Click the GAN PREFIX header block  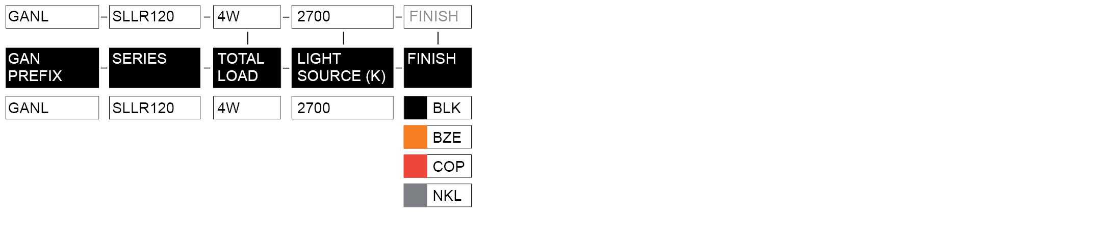(x=52, y=68)
